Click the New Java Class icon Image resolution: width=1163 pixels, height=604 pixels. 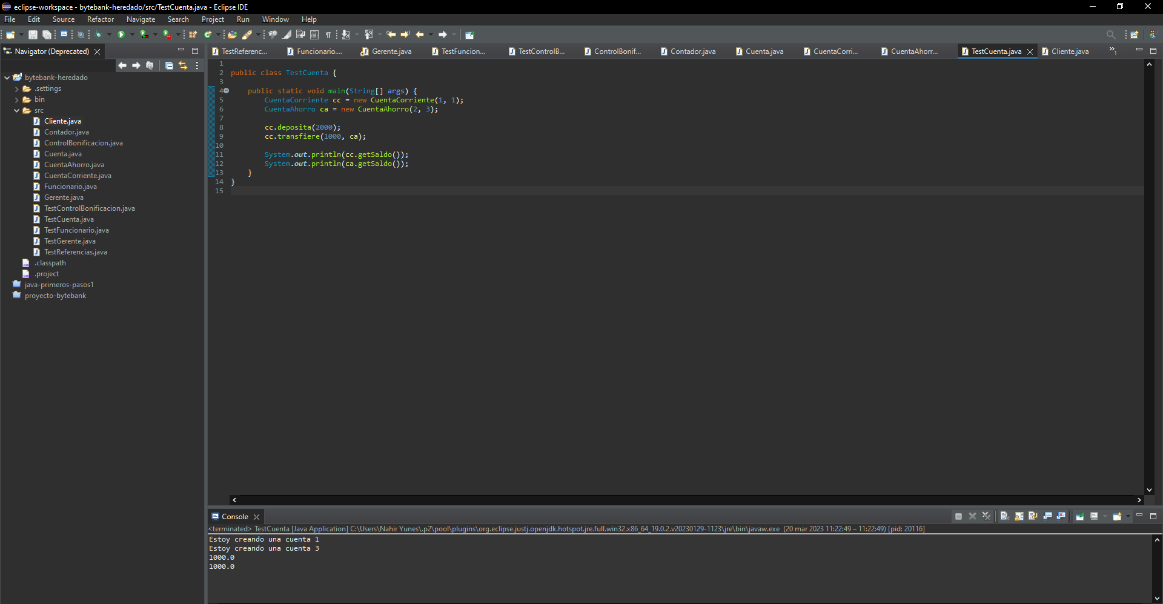tap(208, 35)
